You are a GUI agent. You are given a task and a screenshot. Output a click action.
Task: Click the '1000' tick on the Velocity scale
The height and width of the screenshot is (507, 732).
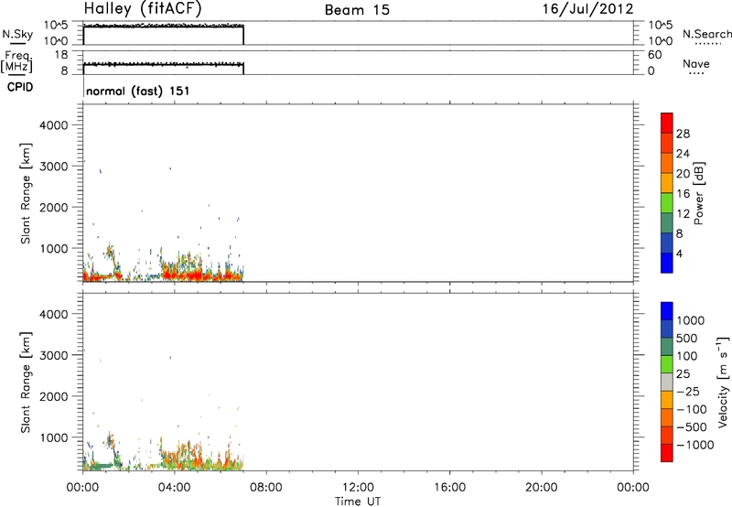(x=691, y=320)
